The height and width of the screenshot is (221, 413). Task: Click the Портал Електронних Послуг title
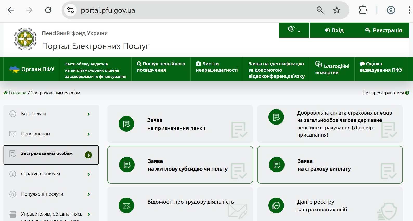[95, 46]
